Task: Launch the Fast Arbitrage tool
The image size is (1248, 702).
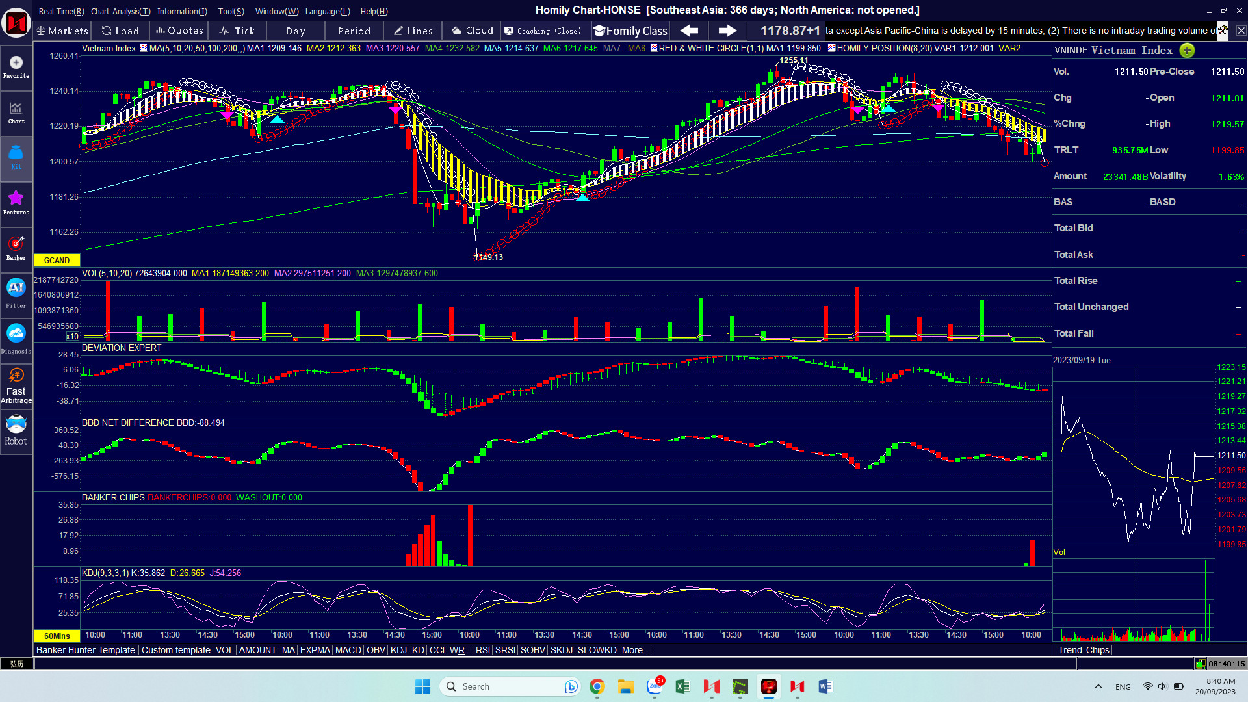Action: point(16,385)
